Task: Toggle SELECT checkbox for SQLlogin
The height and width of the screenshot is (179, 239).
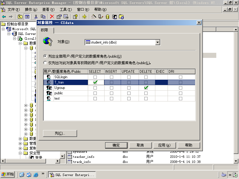Action: tap(95, 77)
